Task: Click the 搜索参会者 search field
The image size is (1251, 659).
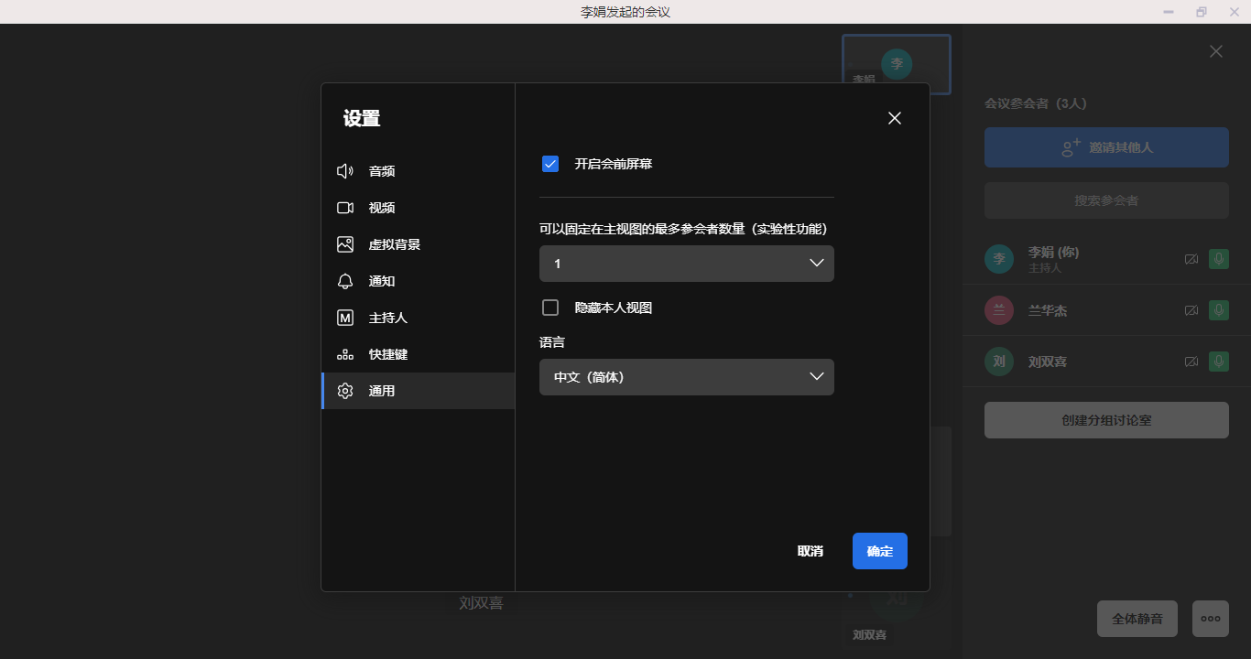Action: coord(1106,200)
